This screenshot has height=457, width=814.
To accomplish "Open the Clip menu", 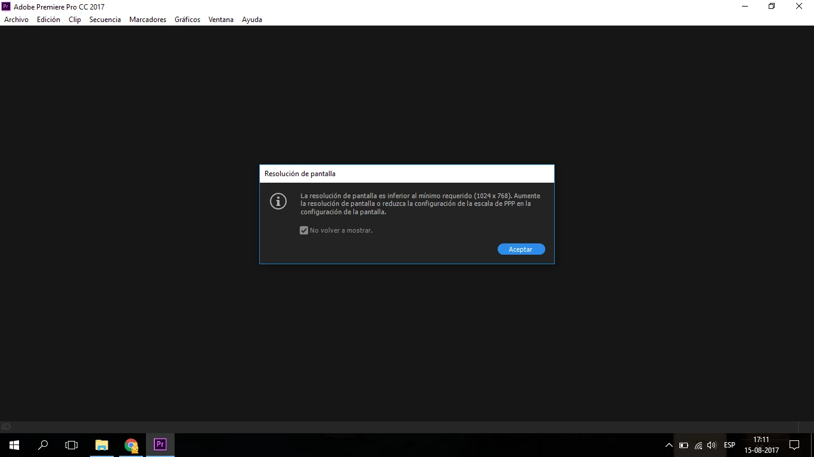I will pyautogui.click(x=74, y=20).
